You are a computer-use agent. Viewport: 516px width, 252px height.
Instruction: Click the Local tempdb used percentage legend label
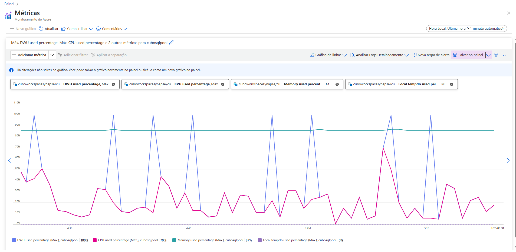coord(300,240)
